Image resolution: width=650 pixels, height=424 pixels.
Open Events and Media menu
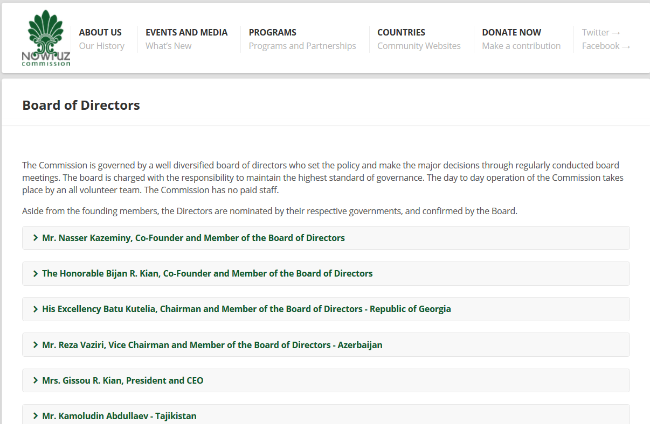(186, 32)
